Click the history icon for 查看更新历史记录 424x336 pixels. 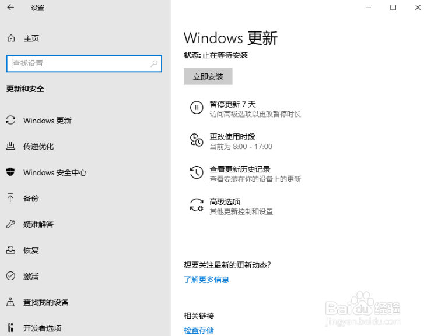click(x=197, y=172)
